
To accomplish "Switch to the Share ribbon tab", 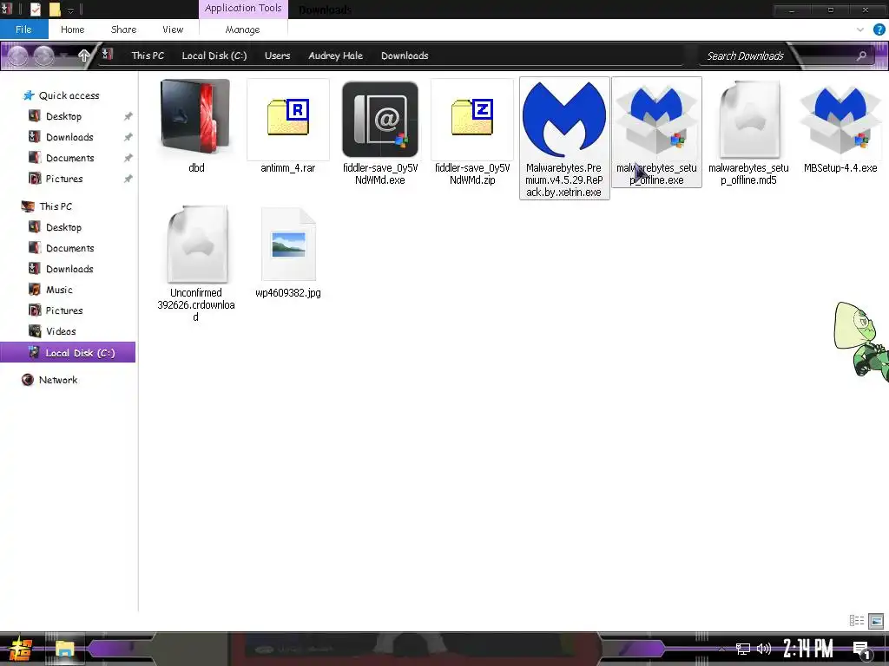I will click(x=123, y=29).
